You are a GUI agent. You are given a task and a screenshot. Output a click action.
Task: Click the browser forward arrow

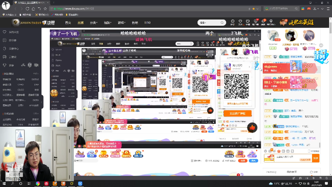(x=22, y=9)
